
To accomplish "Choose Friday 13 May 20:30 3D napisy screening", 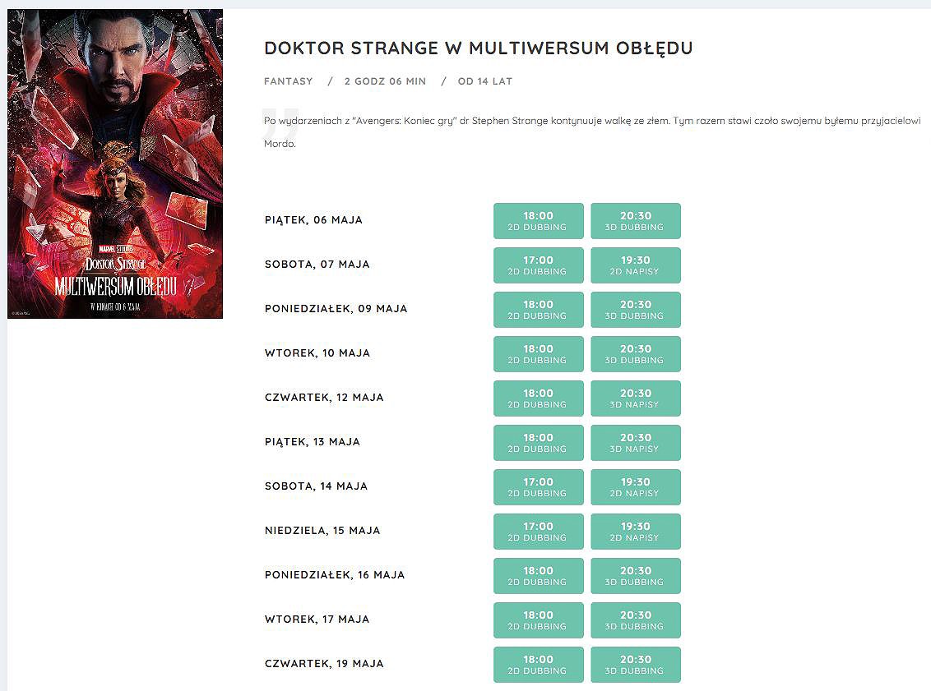I will tap(635, 443).
